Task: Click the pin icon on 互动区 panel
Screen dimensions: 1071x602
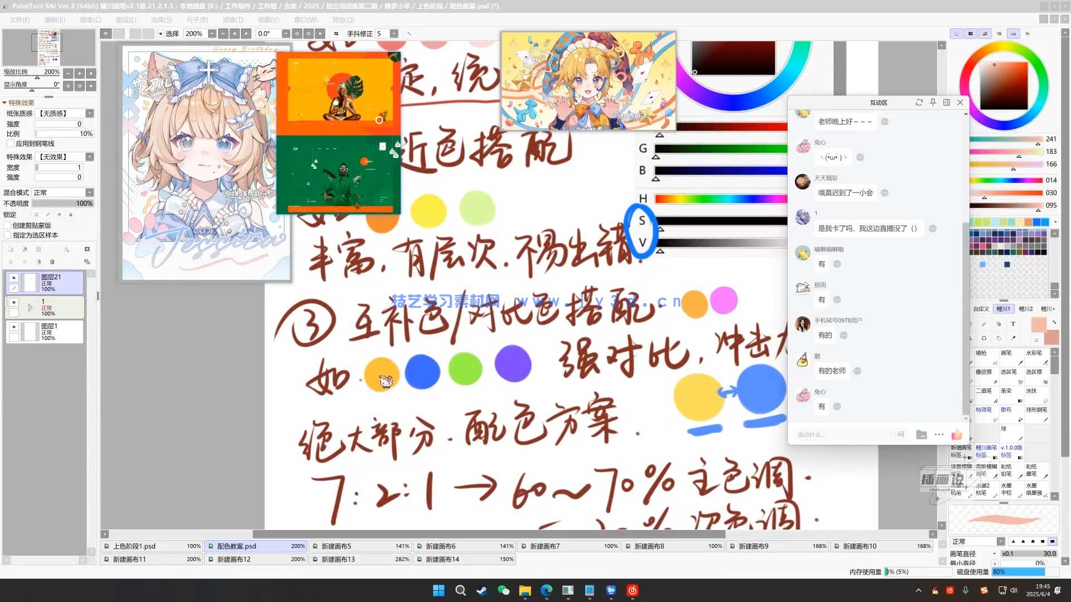Action: [x=932, y=103]
